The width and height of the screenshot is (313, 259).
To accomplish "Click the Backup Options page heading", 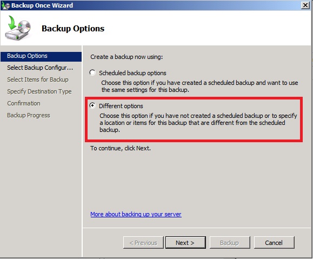I will pos(73,29).
